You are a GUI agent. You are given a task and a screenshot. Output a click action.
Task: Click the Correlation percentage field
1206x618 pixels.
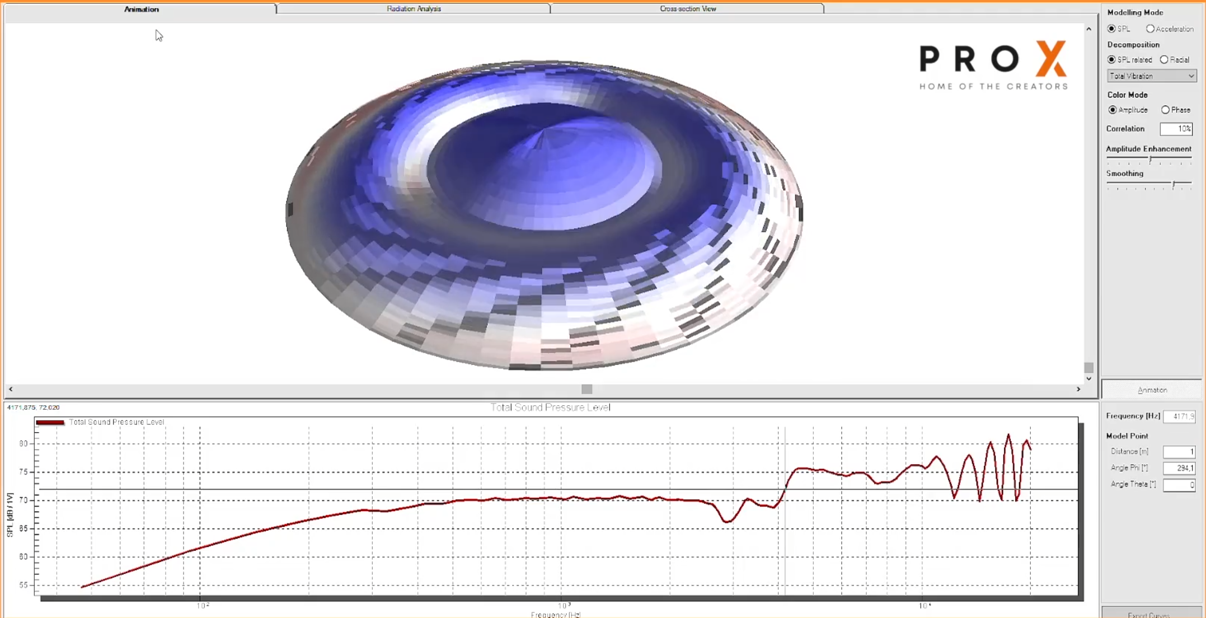click(x=1176, y=129)
